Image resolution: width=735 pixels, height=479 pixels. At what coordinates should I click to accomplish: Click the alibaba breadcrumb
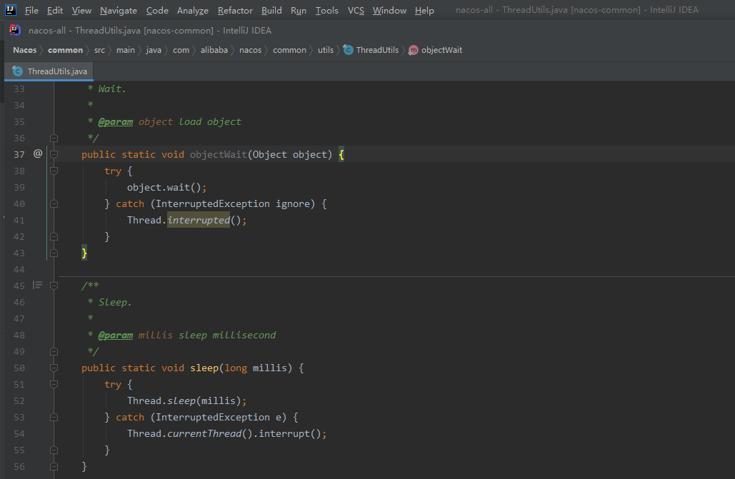[214, 50]
